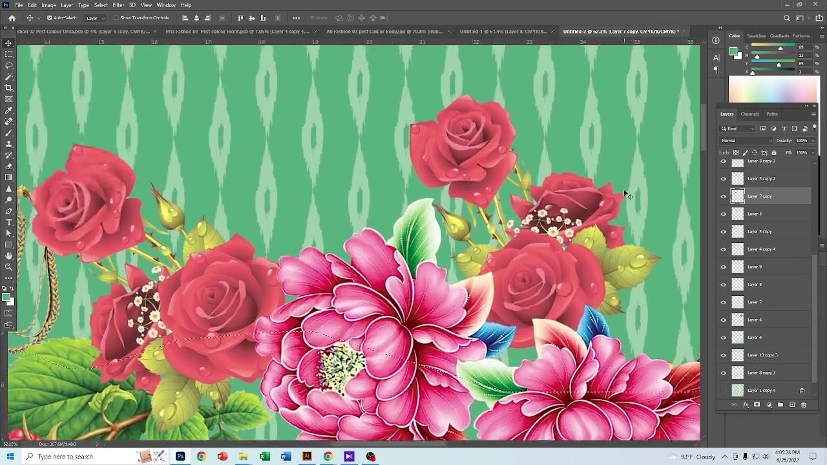Select the Clone Stamp tool
Viewport: 827px width, 465px height.
pos(8,144)
